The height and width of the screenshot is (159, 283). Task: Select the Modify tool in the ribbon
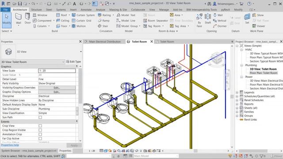7,20
